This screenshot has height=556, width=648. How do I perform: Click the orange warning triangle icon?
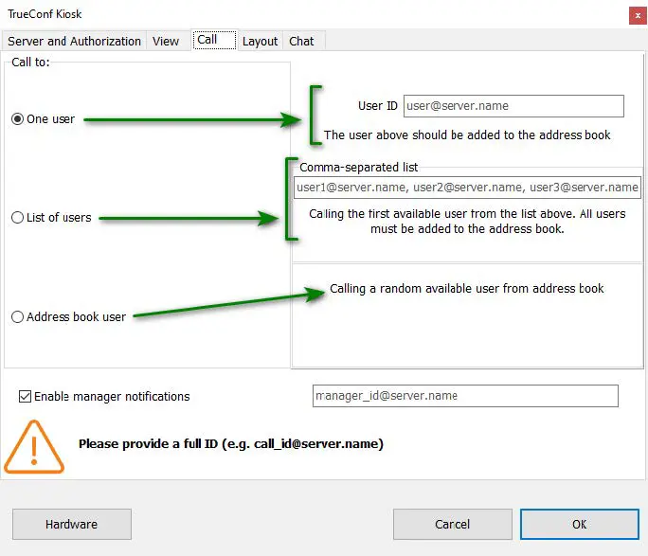click(34, 447)
